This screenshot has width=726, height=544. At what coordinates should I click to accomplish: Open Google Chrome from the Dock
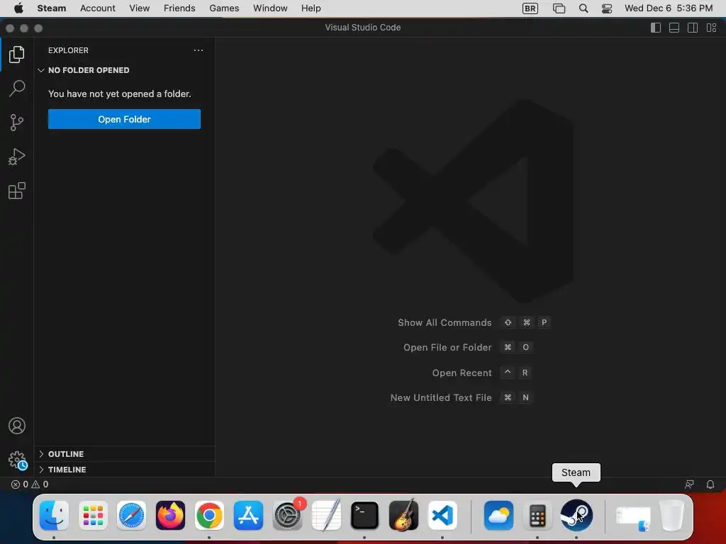[x=209, y=516]
